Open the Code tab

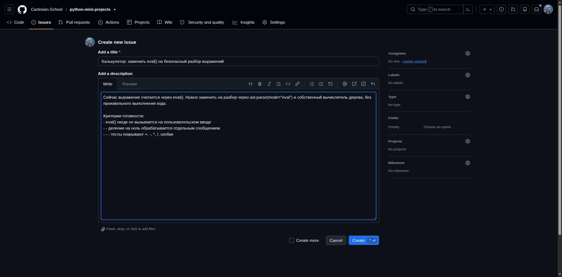click(15, 22)
